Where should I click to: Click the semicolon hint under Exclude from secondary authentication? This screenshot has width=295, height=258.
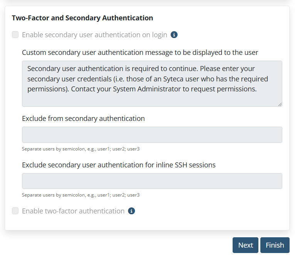tap(81, 149)
